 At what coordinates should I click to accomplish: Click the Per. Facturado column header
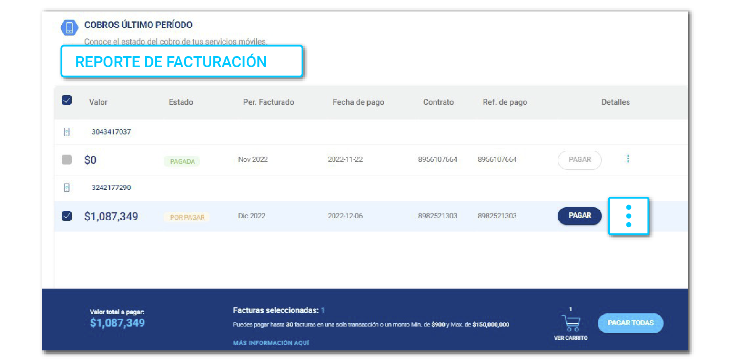click(x=269, y=102)
